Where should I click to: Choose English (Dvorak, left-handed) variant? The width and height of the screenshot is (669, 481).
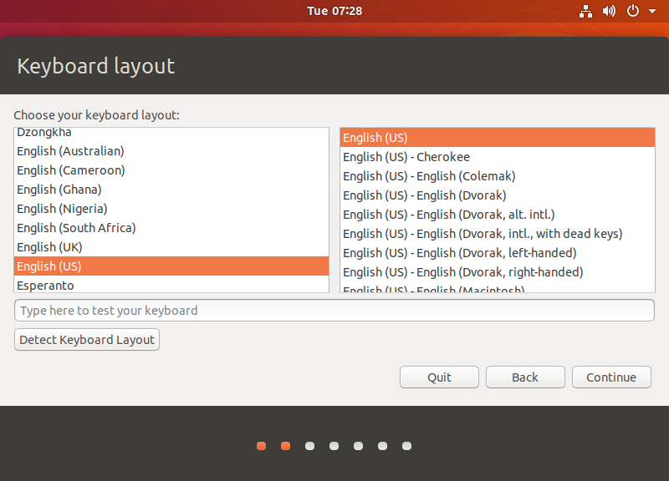point(498,253)
